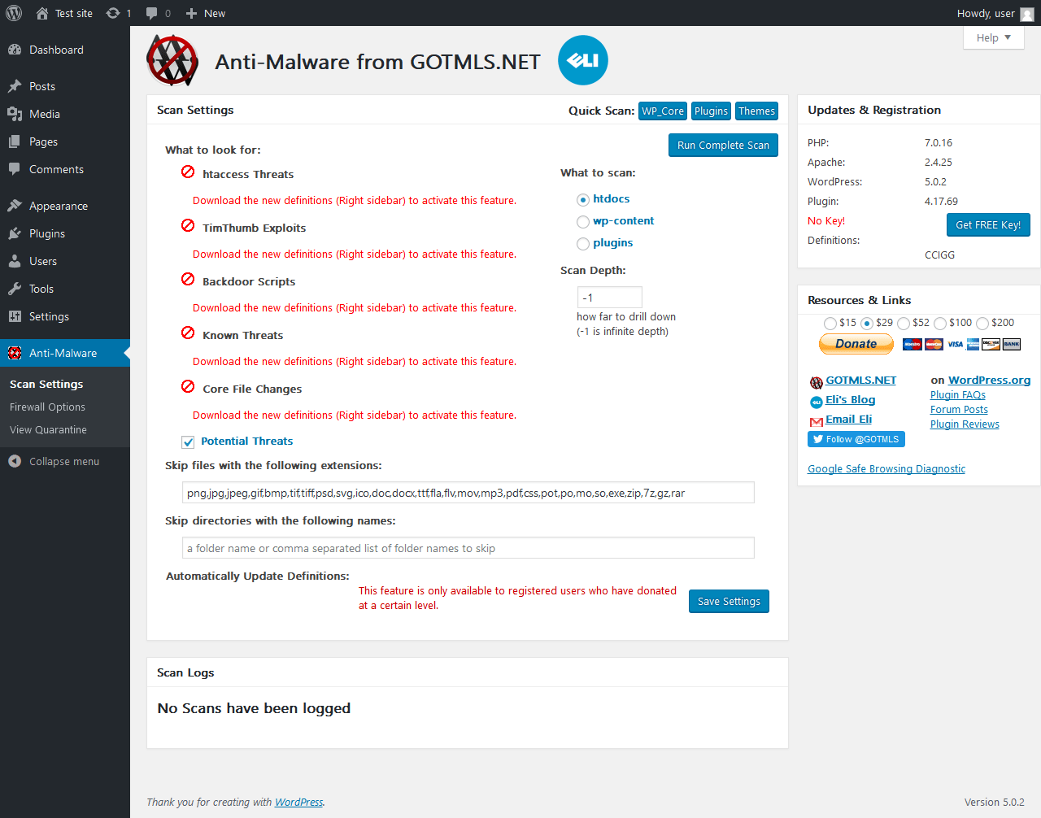
Task: Choose the $100 donation amount
Action: 940,324
